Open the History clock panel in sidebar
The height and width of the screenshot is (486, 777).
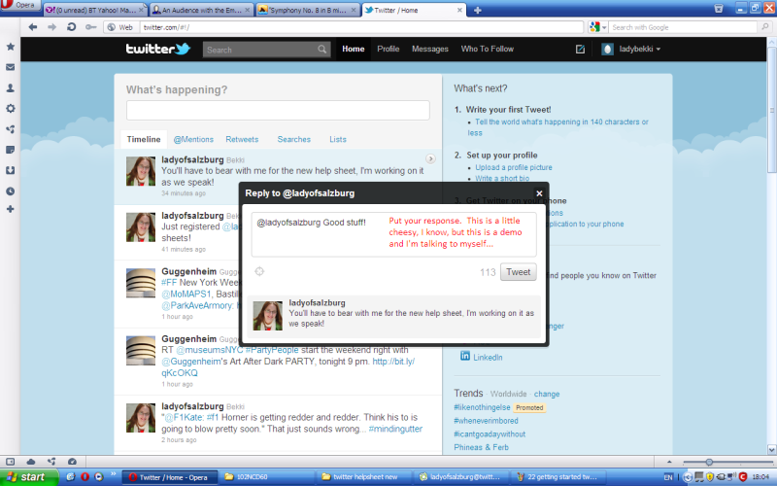coord(10,191)
